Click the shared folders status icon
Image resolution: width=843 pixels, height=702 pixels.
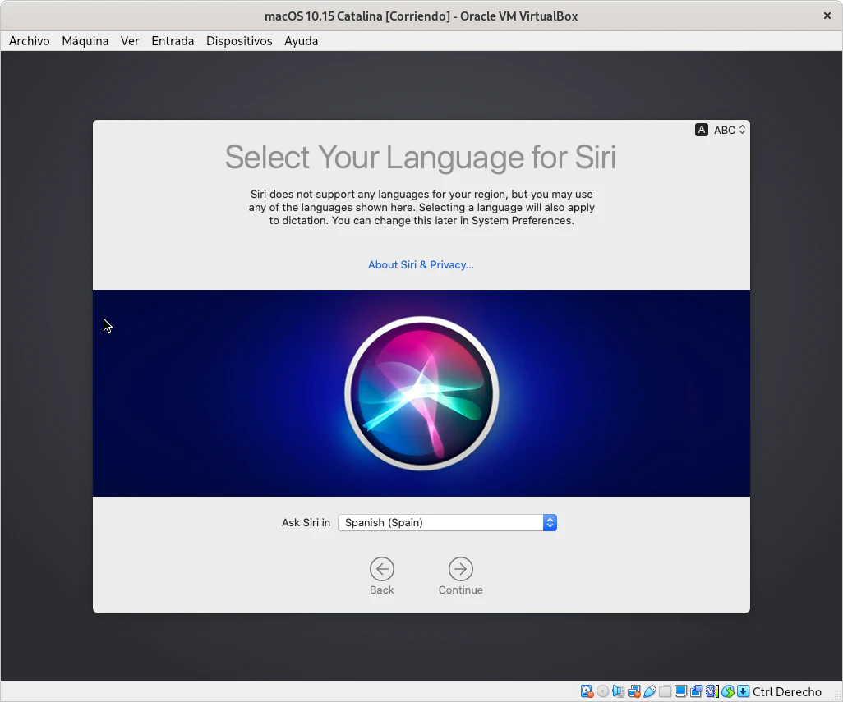pyautogui.click(x=665, y=691)
